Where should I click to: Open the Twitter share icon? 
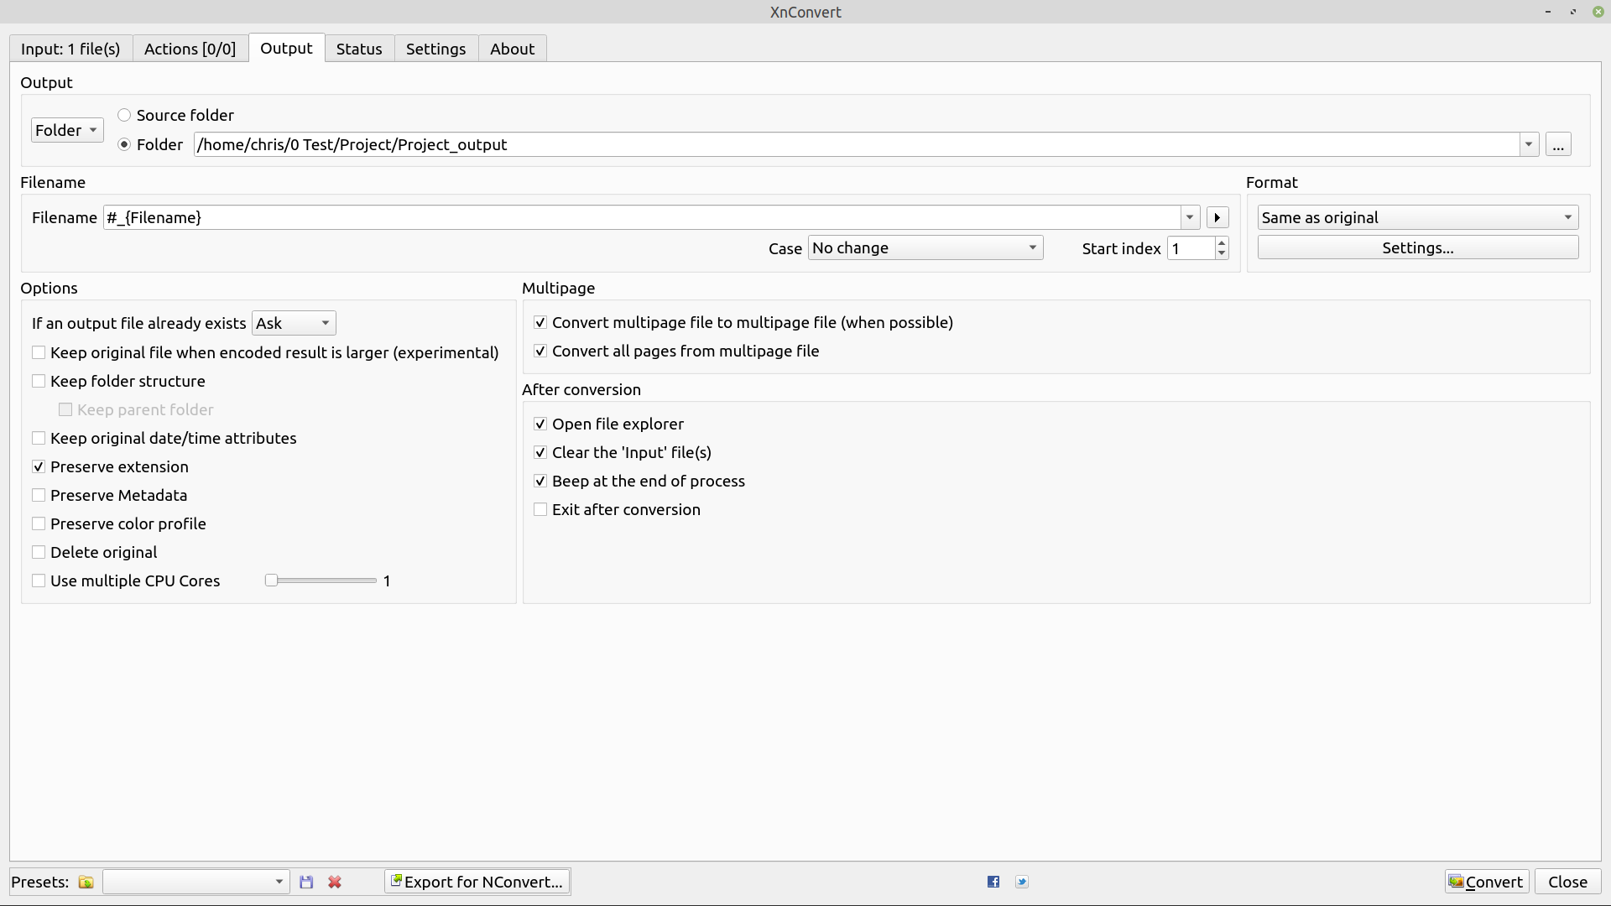coord(1021,882)
